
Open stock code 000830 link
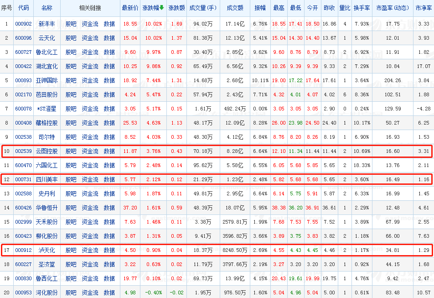[x=23, y=278]
